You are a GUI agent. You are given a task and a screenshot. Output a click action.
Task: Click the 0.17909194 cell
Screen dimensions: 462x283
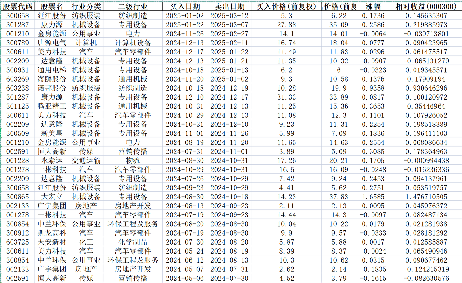(x=426, y=79)
